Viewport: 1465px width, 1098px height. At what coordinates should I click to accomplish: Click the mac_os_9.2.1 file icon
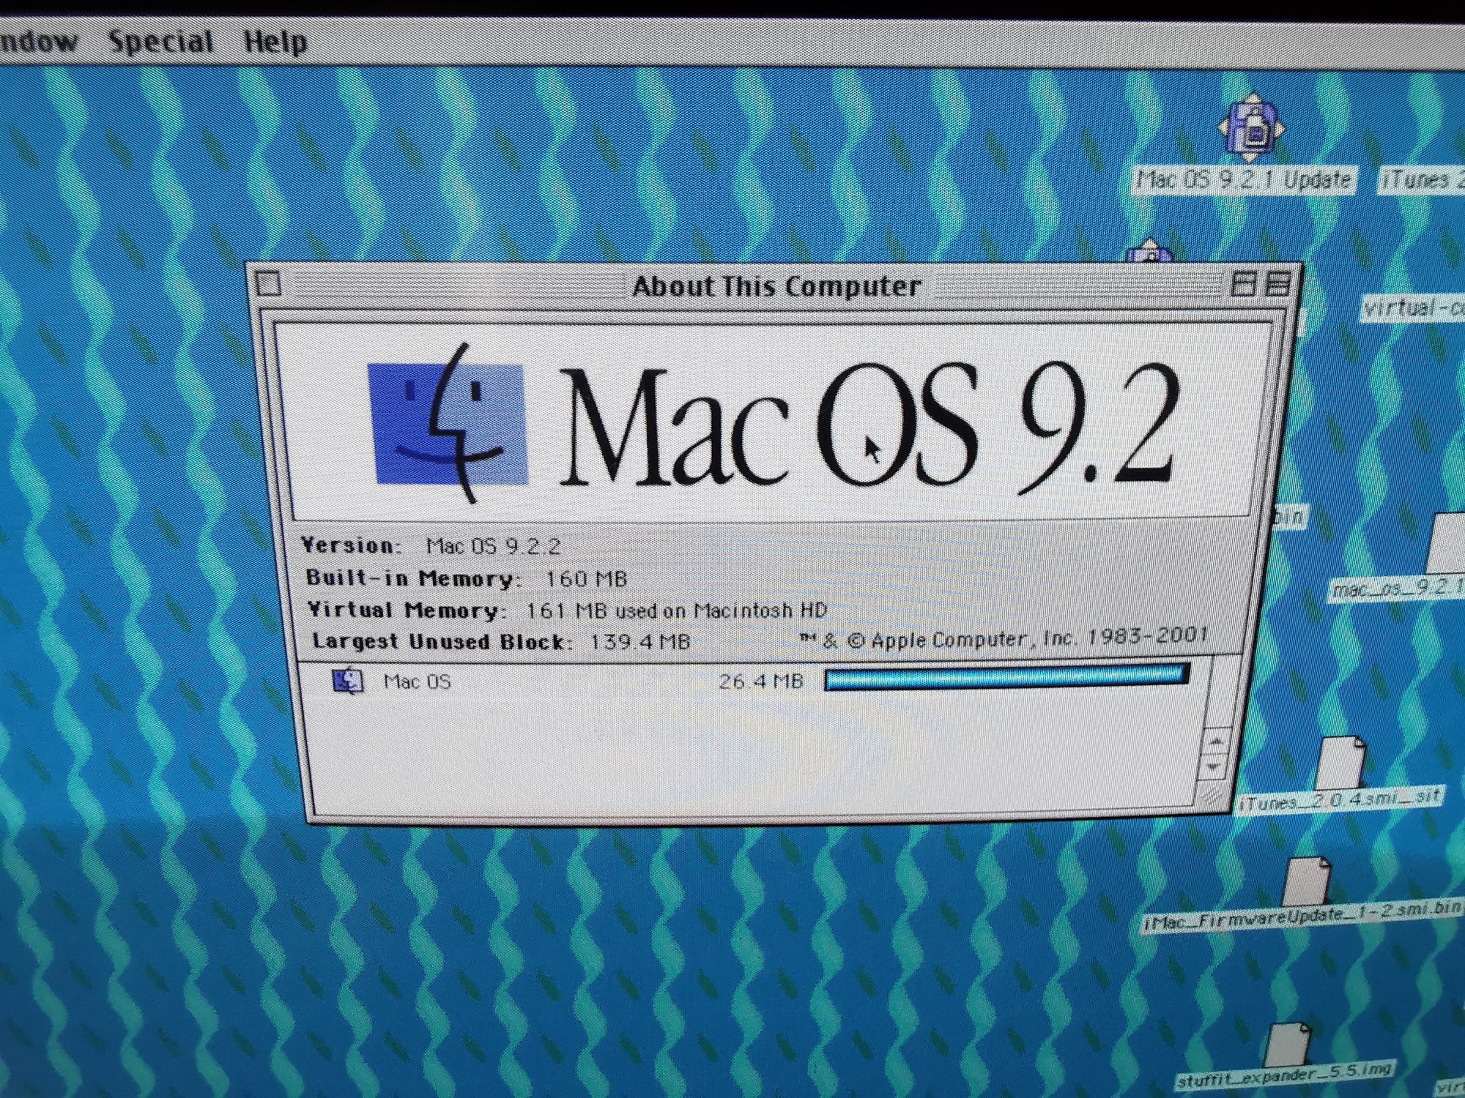click(x=1447, y=543)
